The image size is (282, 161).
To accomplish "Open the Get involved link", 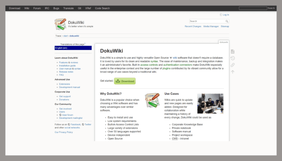I will click(x=65, y=109).
